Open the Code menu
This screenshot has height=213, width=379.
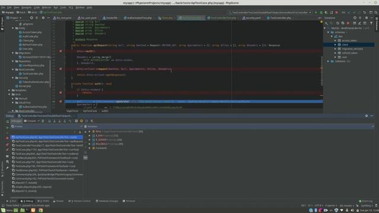37,8
